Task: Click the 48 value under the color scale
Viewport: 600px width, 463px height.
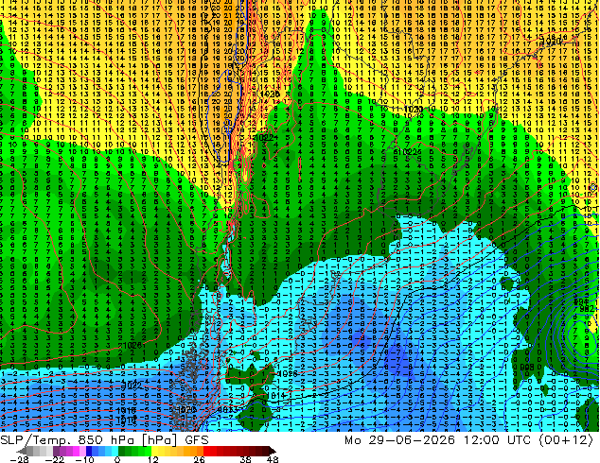Action: pyautogui.click(x=273, y=459)
